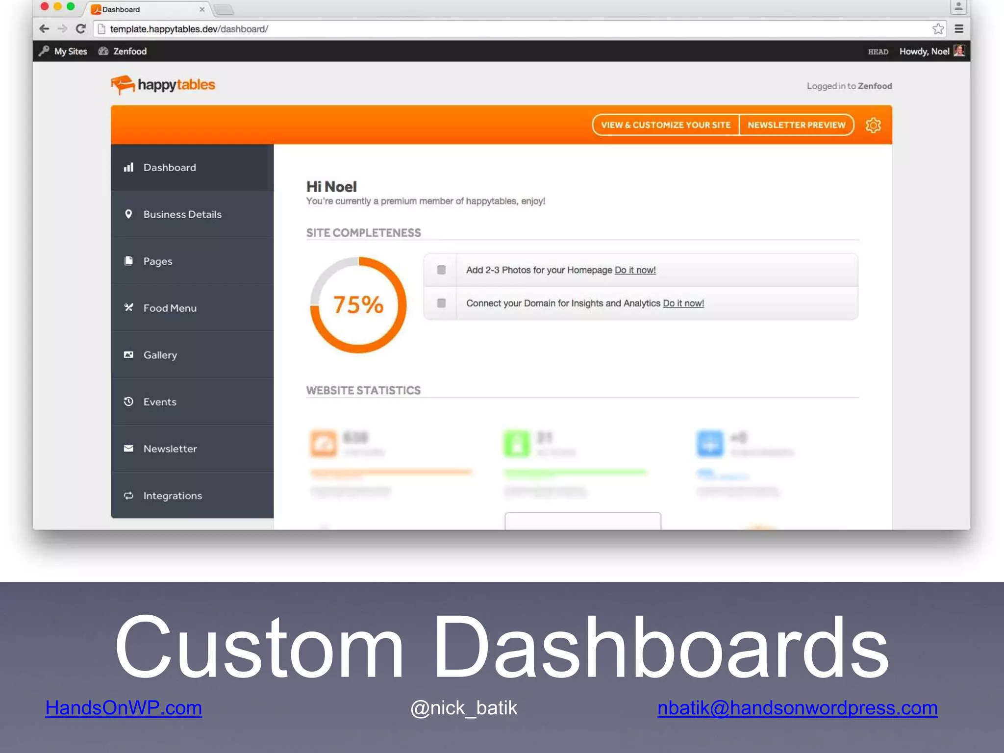Click the Pages document icon
Image resolution: width=1004 pixels, height=753 pixels.
pyautogui.click(x=128, y=261)
